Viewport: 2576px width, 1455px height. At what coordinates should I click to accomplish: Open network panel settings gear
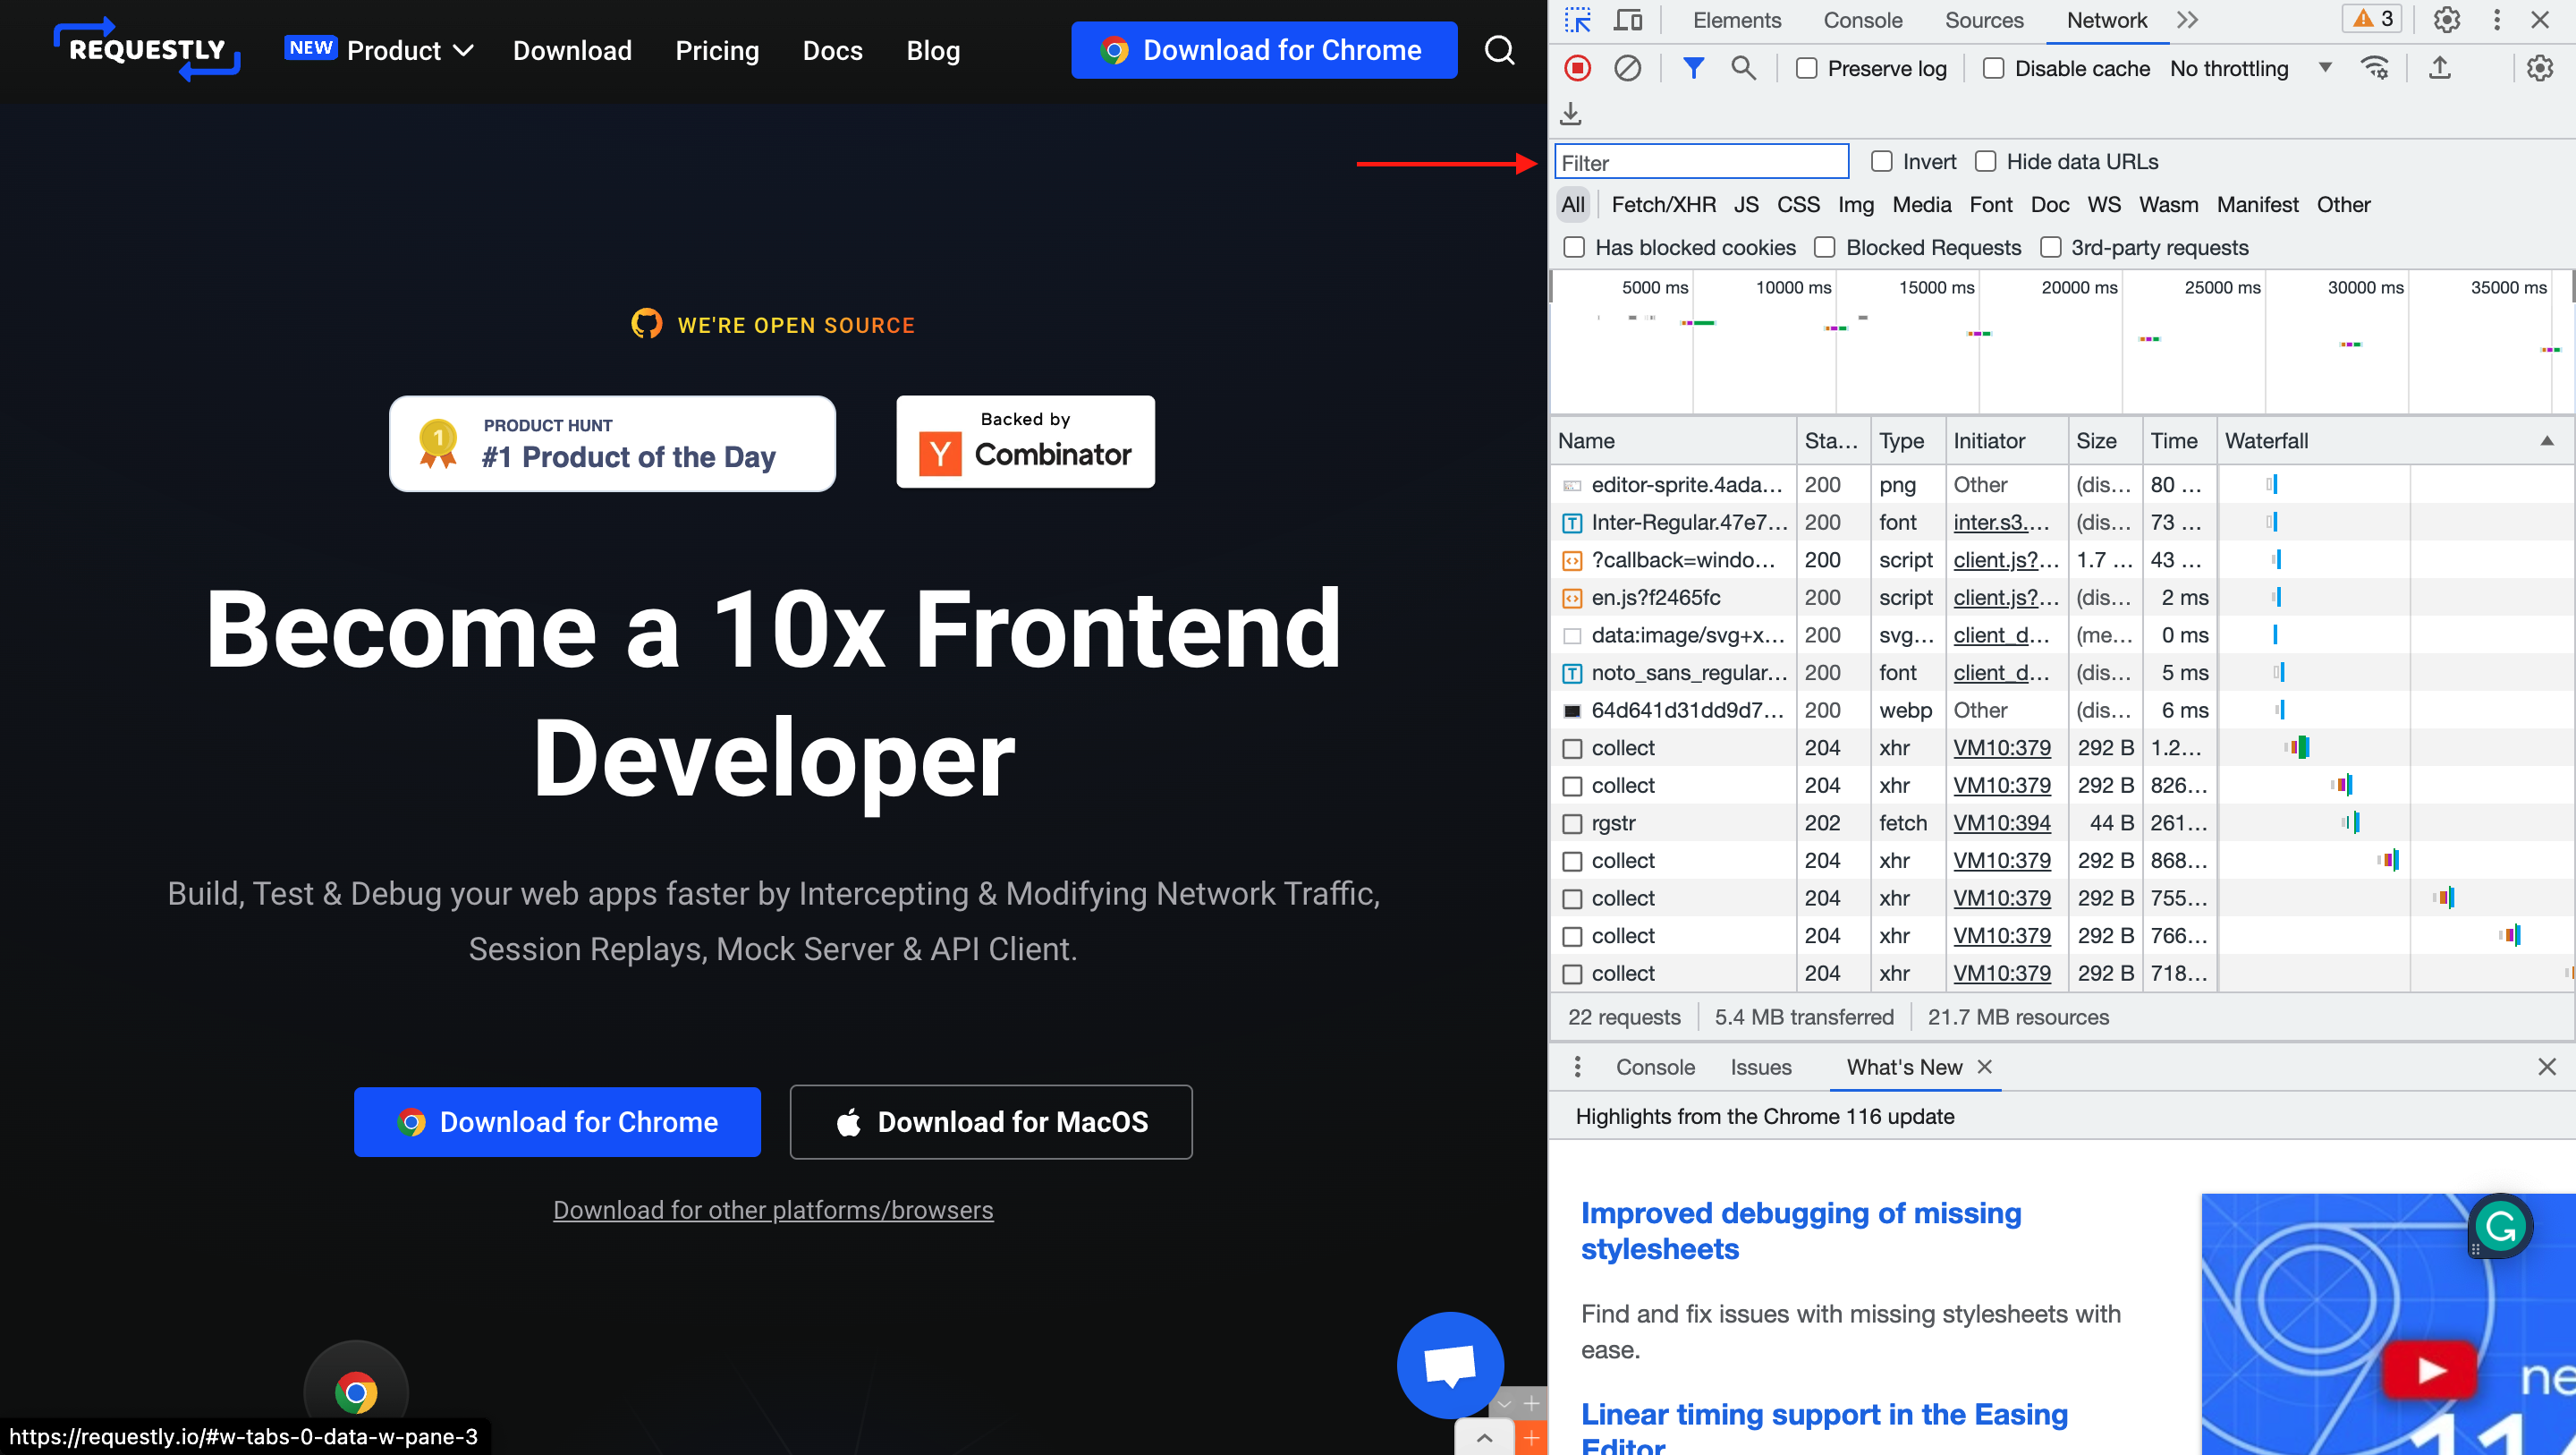pyautogui.click(x=2540, y=68)
